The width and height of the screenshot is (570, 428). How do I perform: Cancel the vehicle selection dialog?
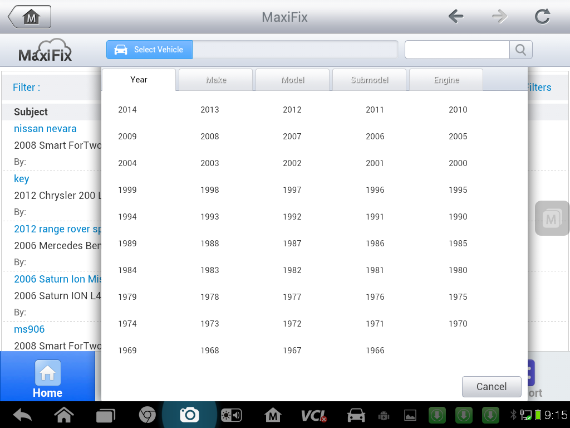(492, 386)
